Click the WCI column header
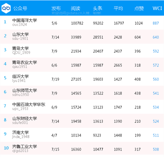Screen dimensions: 164x157 coord(157,8)
